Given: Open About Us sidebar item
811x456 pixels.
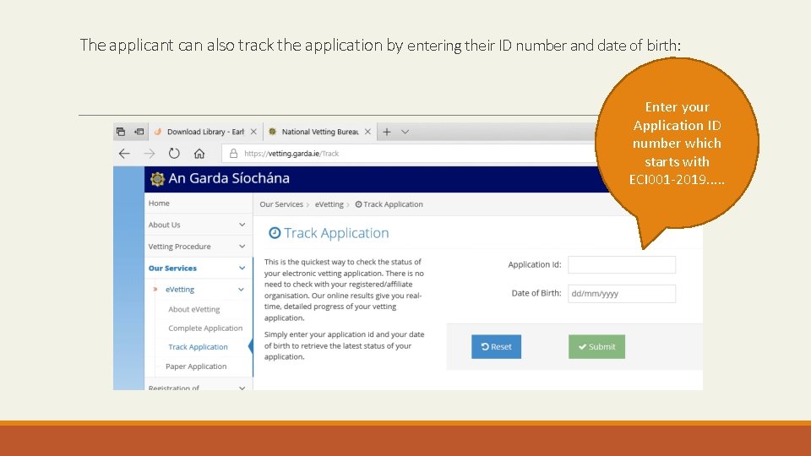Looking at the screenshot, I should (x=164, y=225).
